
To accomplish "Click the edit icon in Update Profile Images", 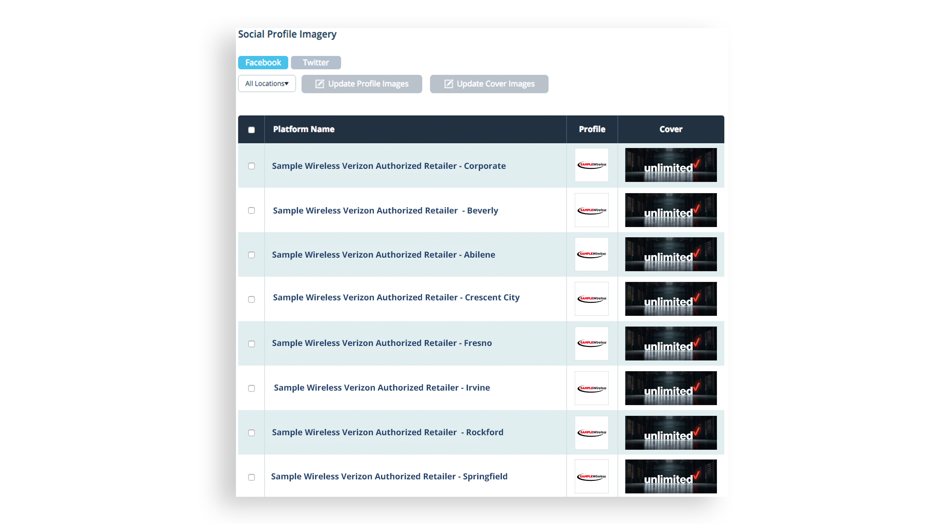I will point(319,84).
